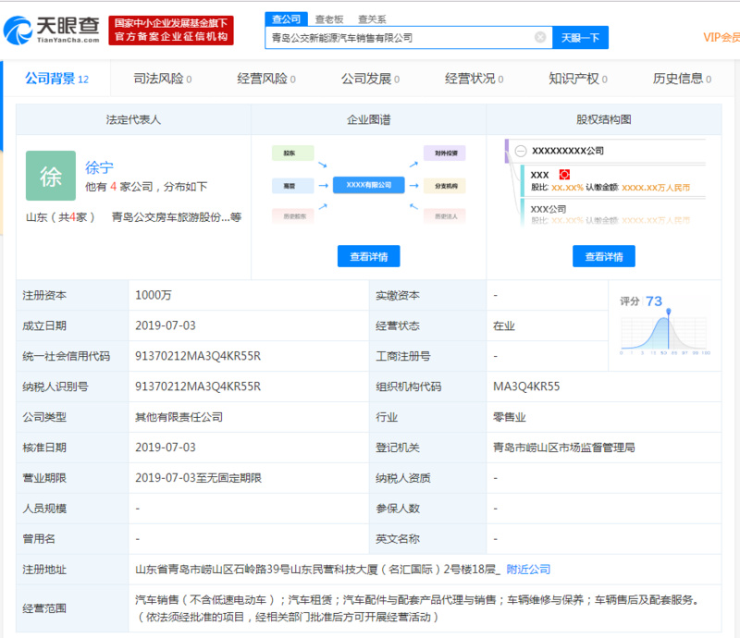Select the taxpayer ID in 纳税人识别号 row
The width and height of the screenshot is (740, 638).
coord(198,386)
